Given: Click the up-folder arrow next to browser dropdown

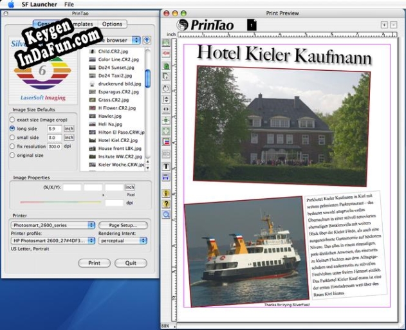Looking at the screenshot, I should click(x=147, y=40).
